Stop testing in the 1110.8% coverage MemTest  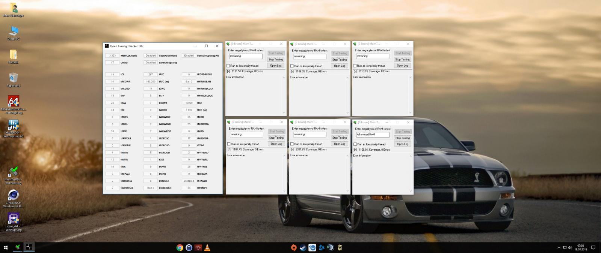pyautogui.click(x=402, y=59)
